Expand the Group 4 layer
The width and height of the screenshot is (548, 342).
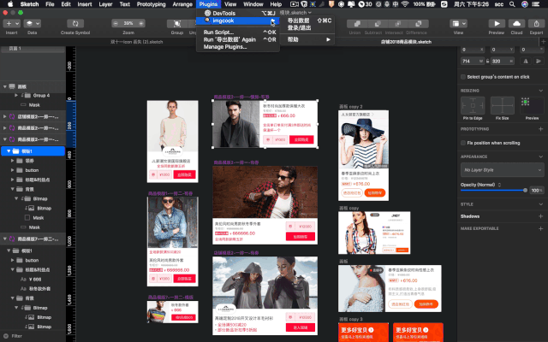(x=16, y=95)
